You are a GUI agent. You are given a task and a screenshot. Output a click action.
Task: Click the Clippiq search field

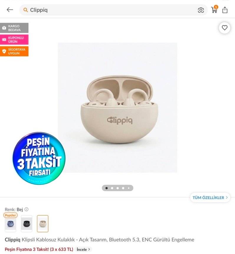(x=113, y=10)
